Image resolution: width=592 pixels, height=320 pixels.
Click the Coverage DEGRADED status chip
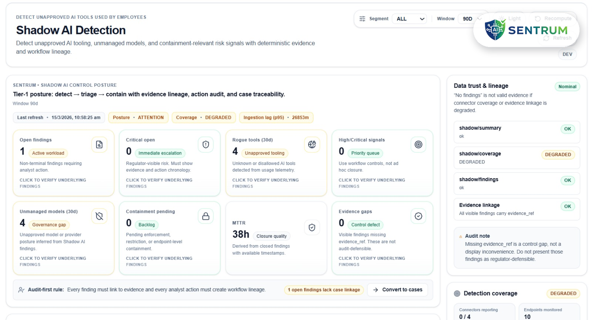click(x=203, y=118)
